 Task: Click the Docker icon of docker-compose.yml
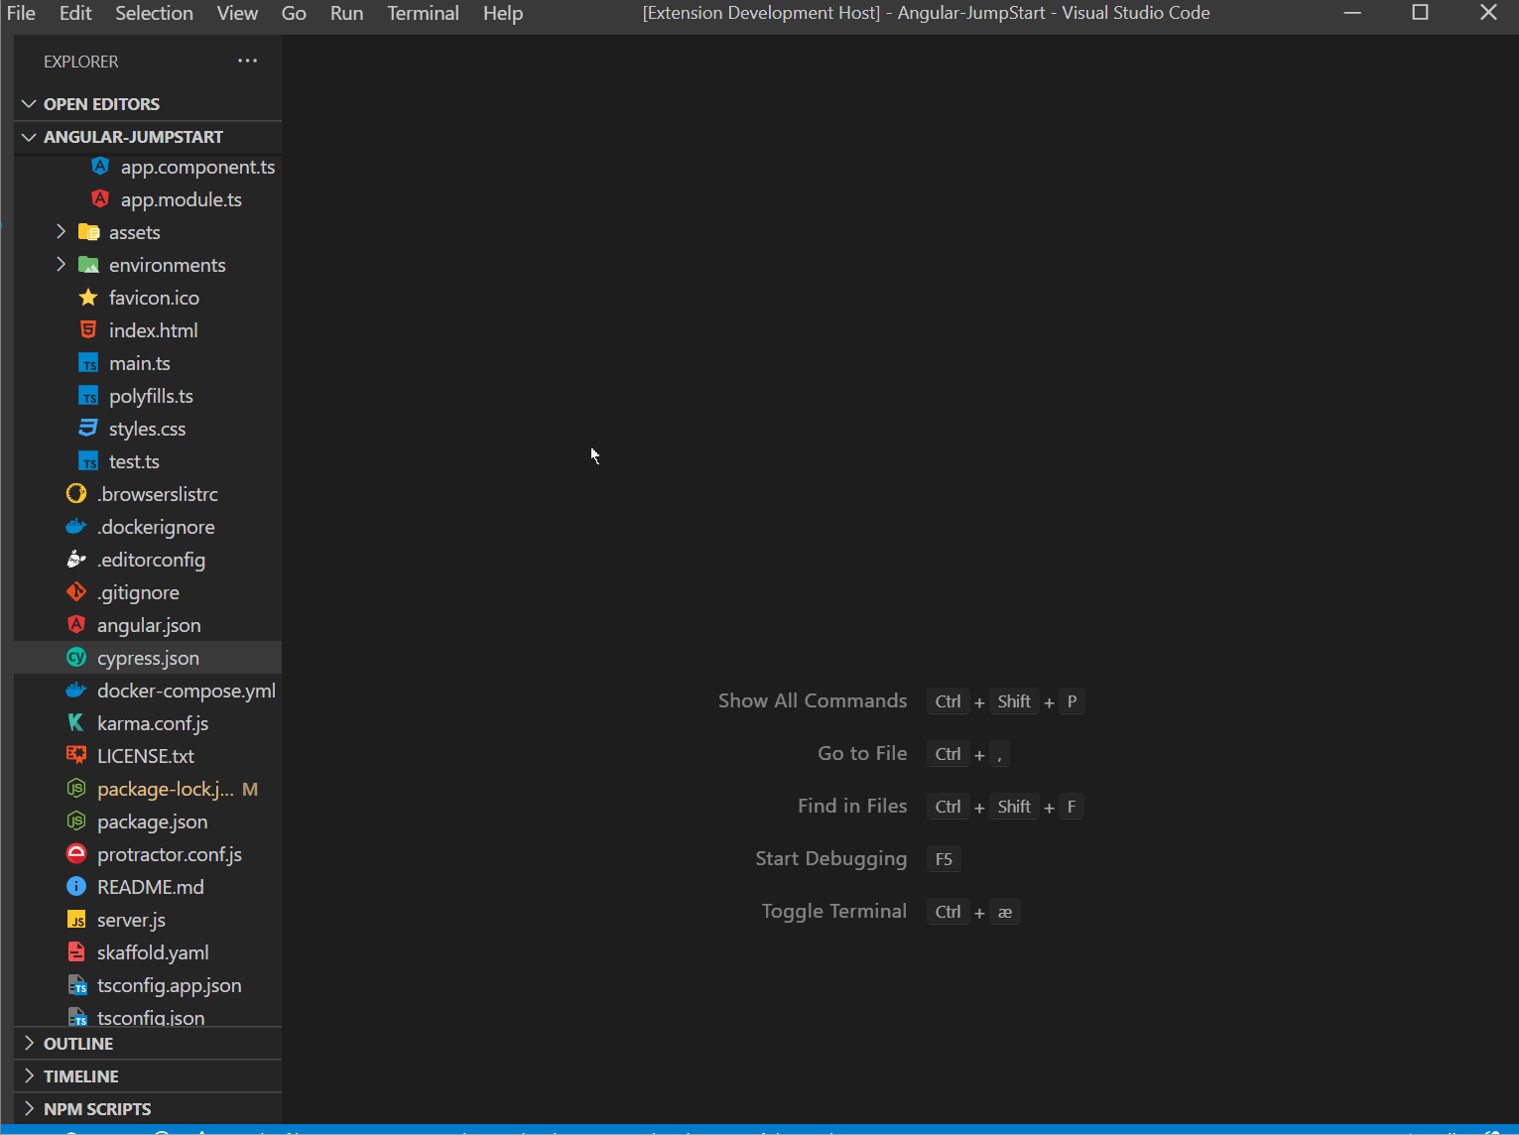click(76, 690)
